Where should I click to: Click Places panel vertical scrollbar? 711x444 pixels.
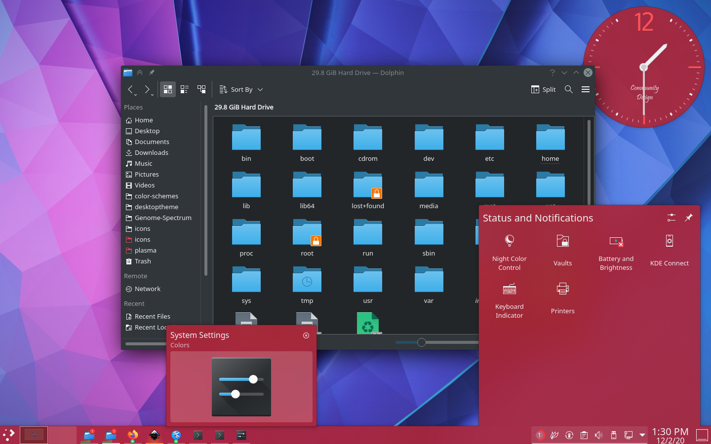coord(205,190)
